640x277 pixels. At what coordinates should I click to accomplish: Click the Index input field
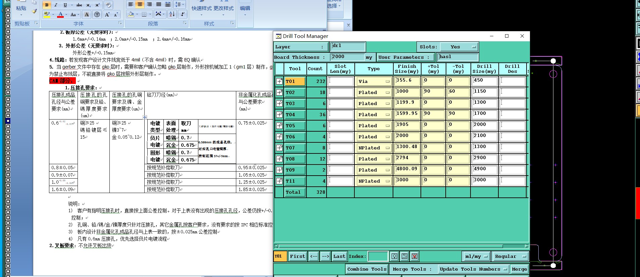coord(378,256)
